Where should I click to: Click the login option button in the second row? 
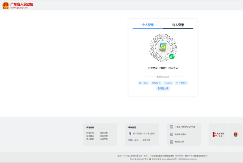pos(163,88)
